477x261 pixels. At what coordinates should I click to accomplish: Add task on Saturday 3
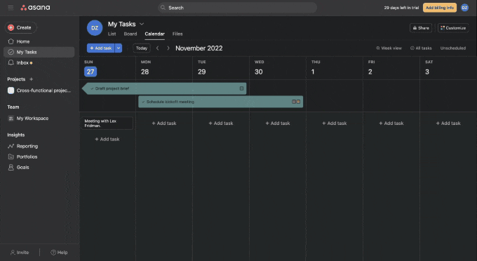[448, 123]
